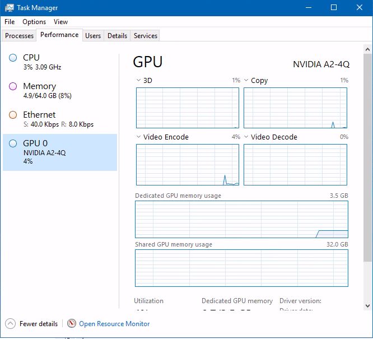Click the scrollbar up arrow
373x339 pixels.
click(367, 49)
